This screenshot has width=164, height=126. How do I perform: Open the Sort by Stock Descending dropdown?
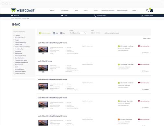click(78, 33)
